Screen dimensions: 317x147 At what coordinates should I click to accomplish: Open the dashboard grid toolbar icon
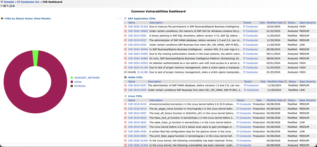(x=4, y=6)
